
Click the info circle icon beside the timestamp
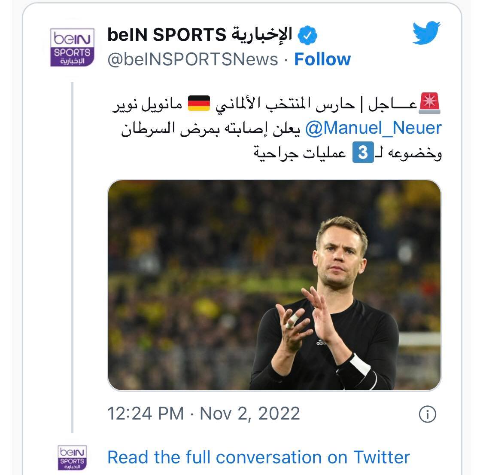pos(427,414)
